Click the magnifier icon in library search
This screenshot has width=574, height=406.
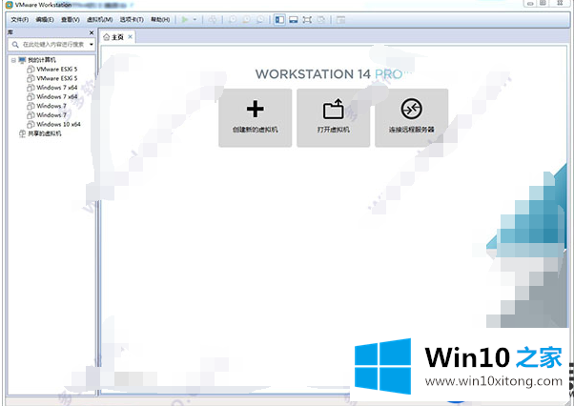(x=15, y=45)
